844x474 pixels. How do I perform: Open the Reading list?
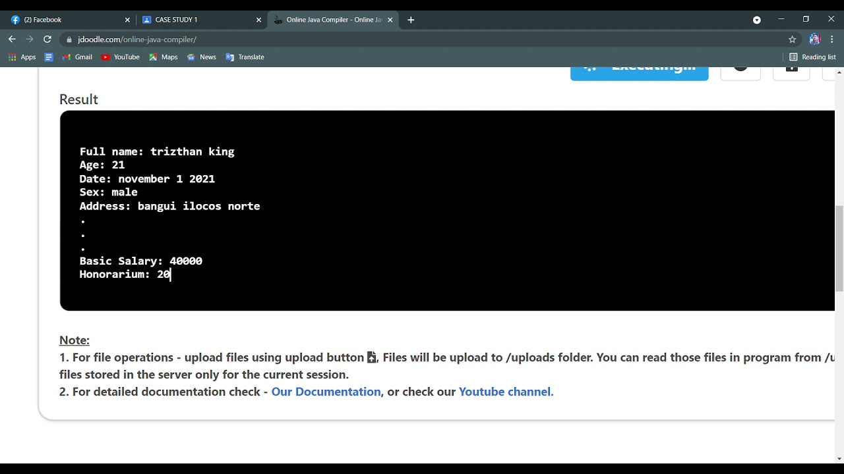pyautogui.click(x=812, y=57)
